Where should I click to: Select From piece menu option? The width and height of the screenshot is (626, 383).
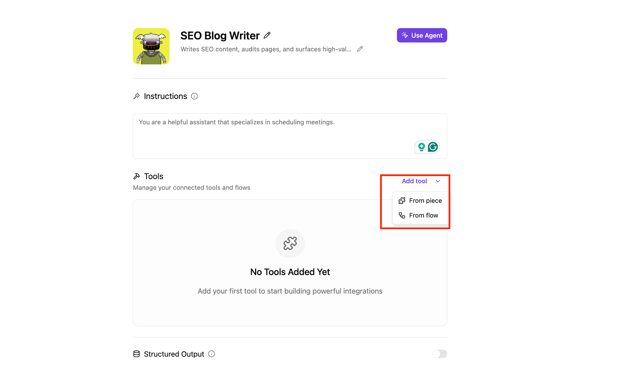[x=421, y=201]
